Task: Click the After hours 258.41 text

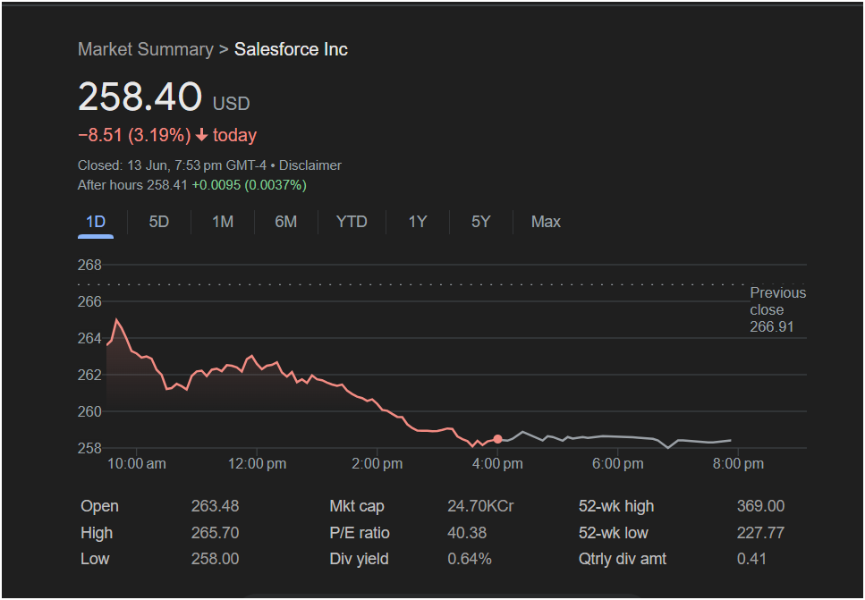Action: click(132, 185)
